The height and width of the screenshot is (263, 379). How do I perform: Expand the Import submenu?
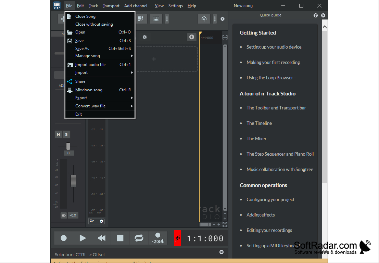(x=100, y=73)
